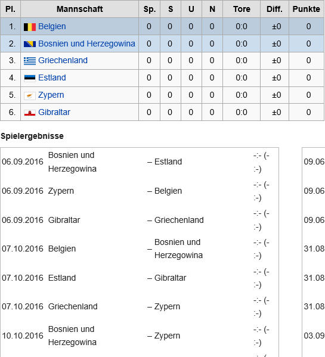Click the Belgium flag icon
The height and width of the screenshot is (357, 325).
point(30,27)
